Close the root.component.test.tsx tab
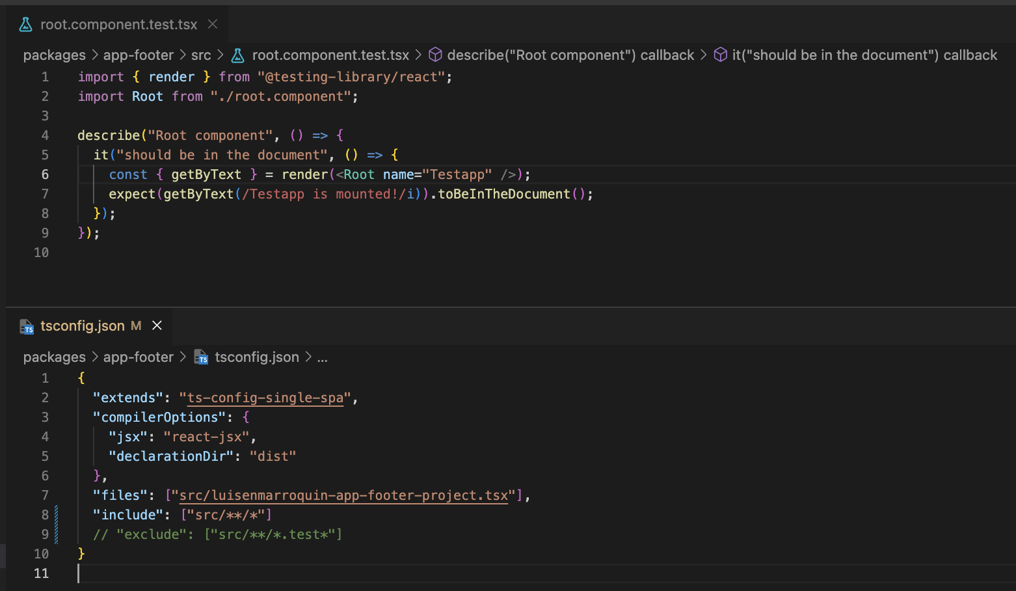1016x591 pixels. click(x=212, y=24)
